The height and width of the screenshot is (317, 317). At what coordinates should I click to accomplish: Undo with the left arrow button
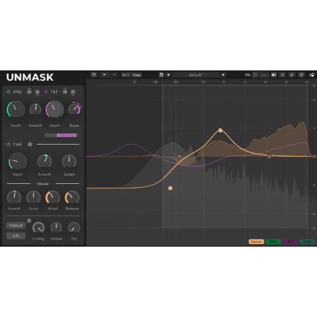point(105,75)
